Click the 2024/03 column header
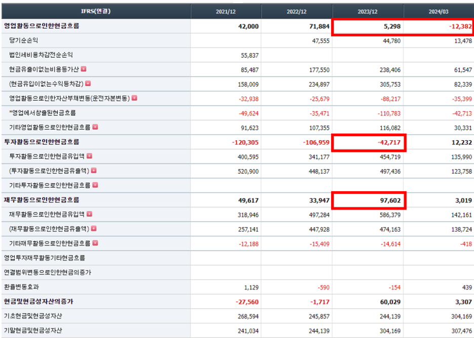This screenshot has width=474, height=338. [439, 12]
